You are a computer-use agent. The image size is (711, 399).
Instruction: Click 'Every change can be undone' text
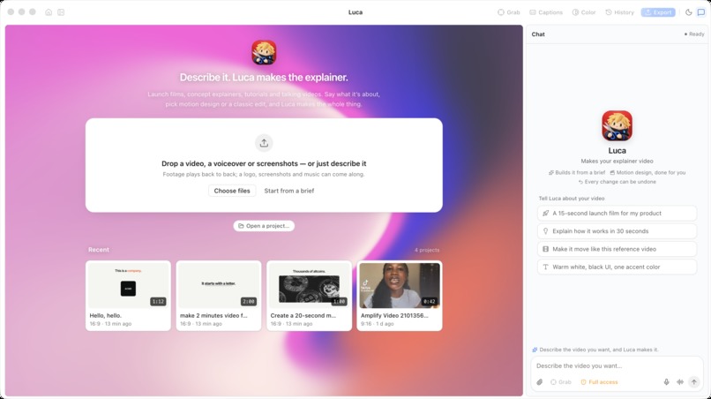(x=620, y=182)
